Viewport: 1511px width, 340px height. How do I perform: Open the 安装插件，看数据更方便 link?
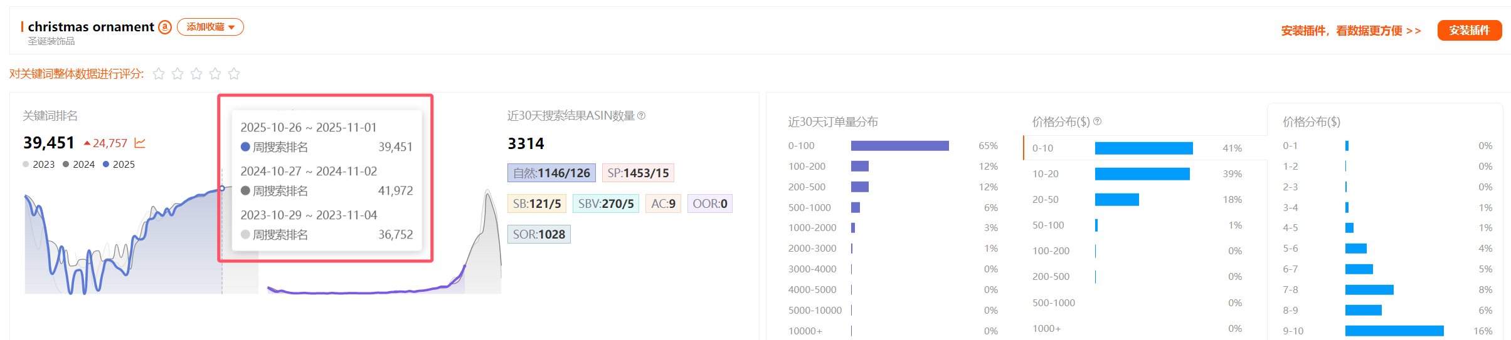click(1350, 31)
